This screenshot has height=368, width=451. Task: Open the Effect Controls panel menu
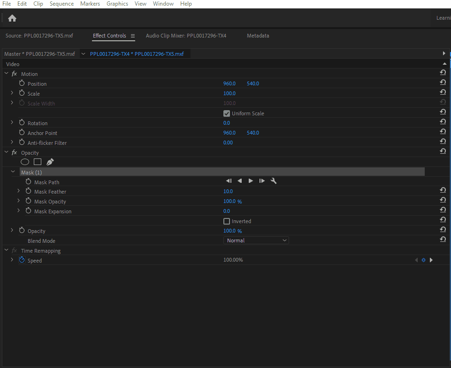coord(133,36)
